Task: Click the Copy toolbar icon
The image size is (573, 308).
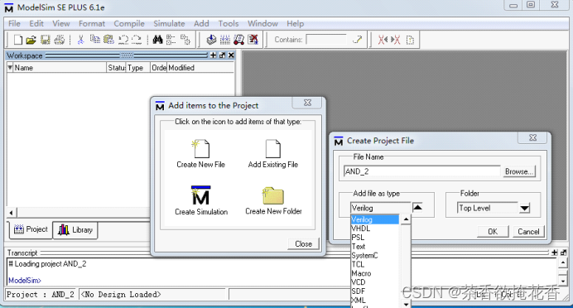Action: (x=95, y=40)
